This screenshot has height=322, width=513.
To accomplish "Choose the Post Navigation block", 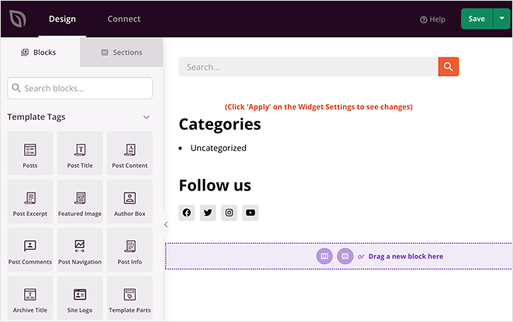I will click(x=80, y=250).
